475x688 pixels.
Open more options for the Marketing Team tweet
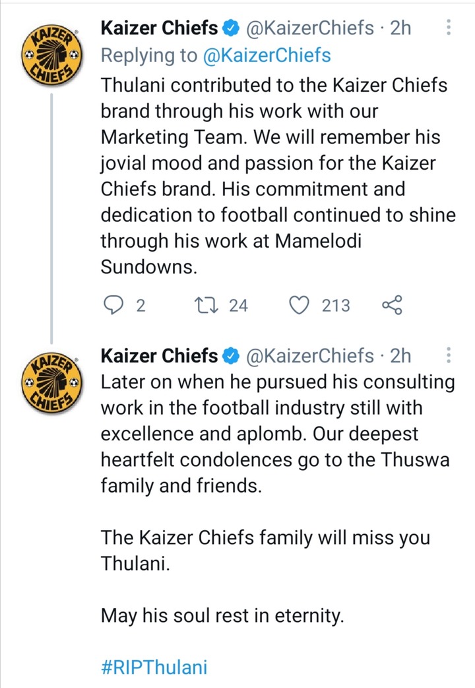click(x=449, y=28)
